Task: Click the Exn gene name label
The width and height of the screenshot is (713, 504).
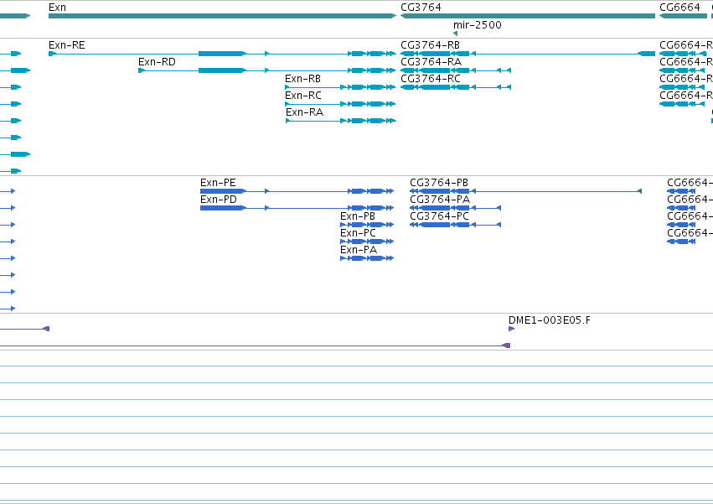Action: pyautogui.click(x=57, y=8)
